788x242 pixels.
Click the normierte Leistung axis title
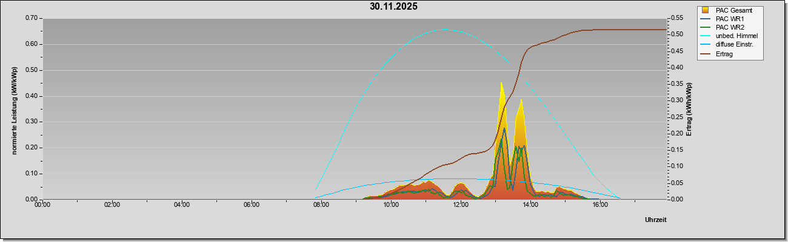pyautogui.click(x=14, y=110)
